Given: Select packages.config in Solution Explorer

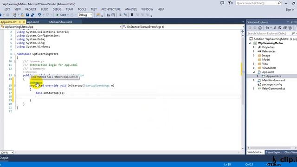Looking at the screenshot, I should (272, 84).
